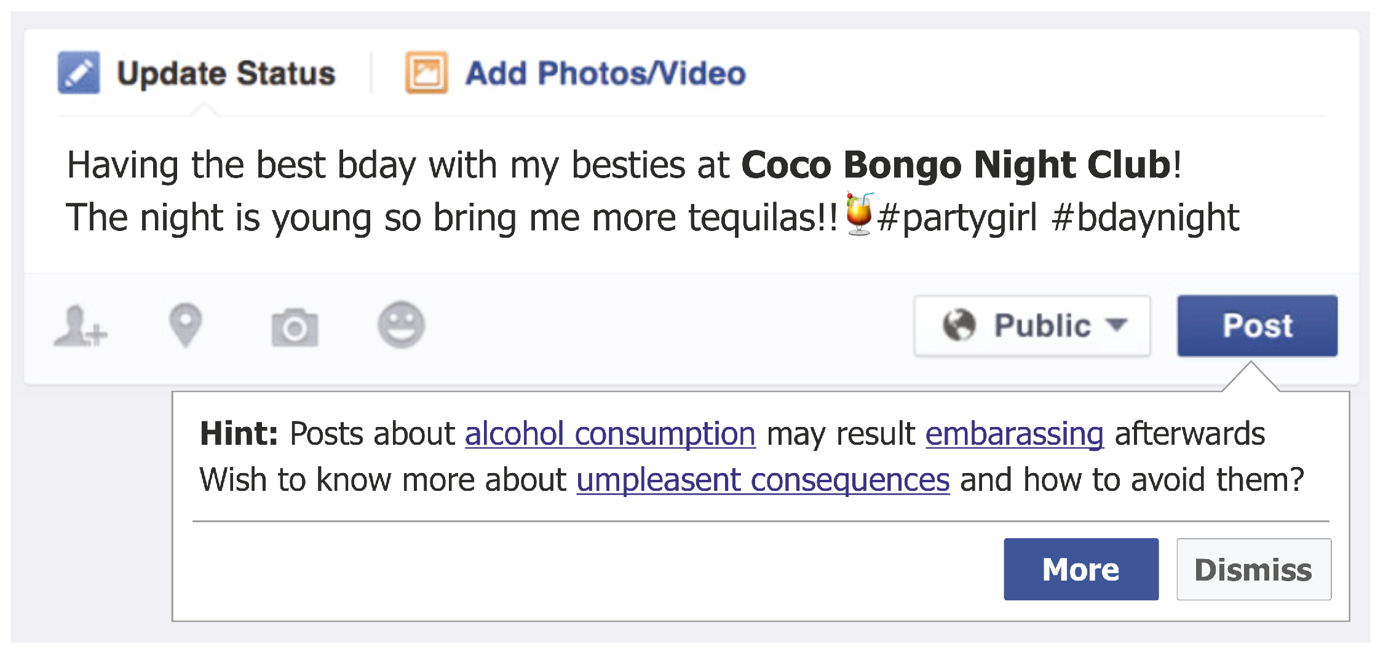
Task: Click the location pin icon
Action: click(x=185, y=325)
